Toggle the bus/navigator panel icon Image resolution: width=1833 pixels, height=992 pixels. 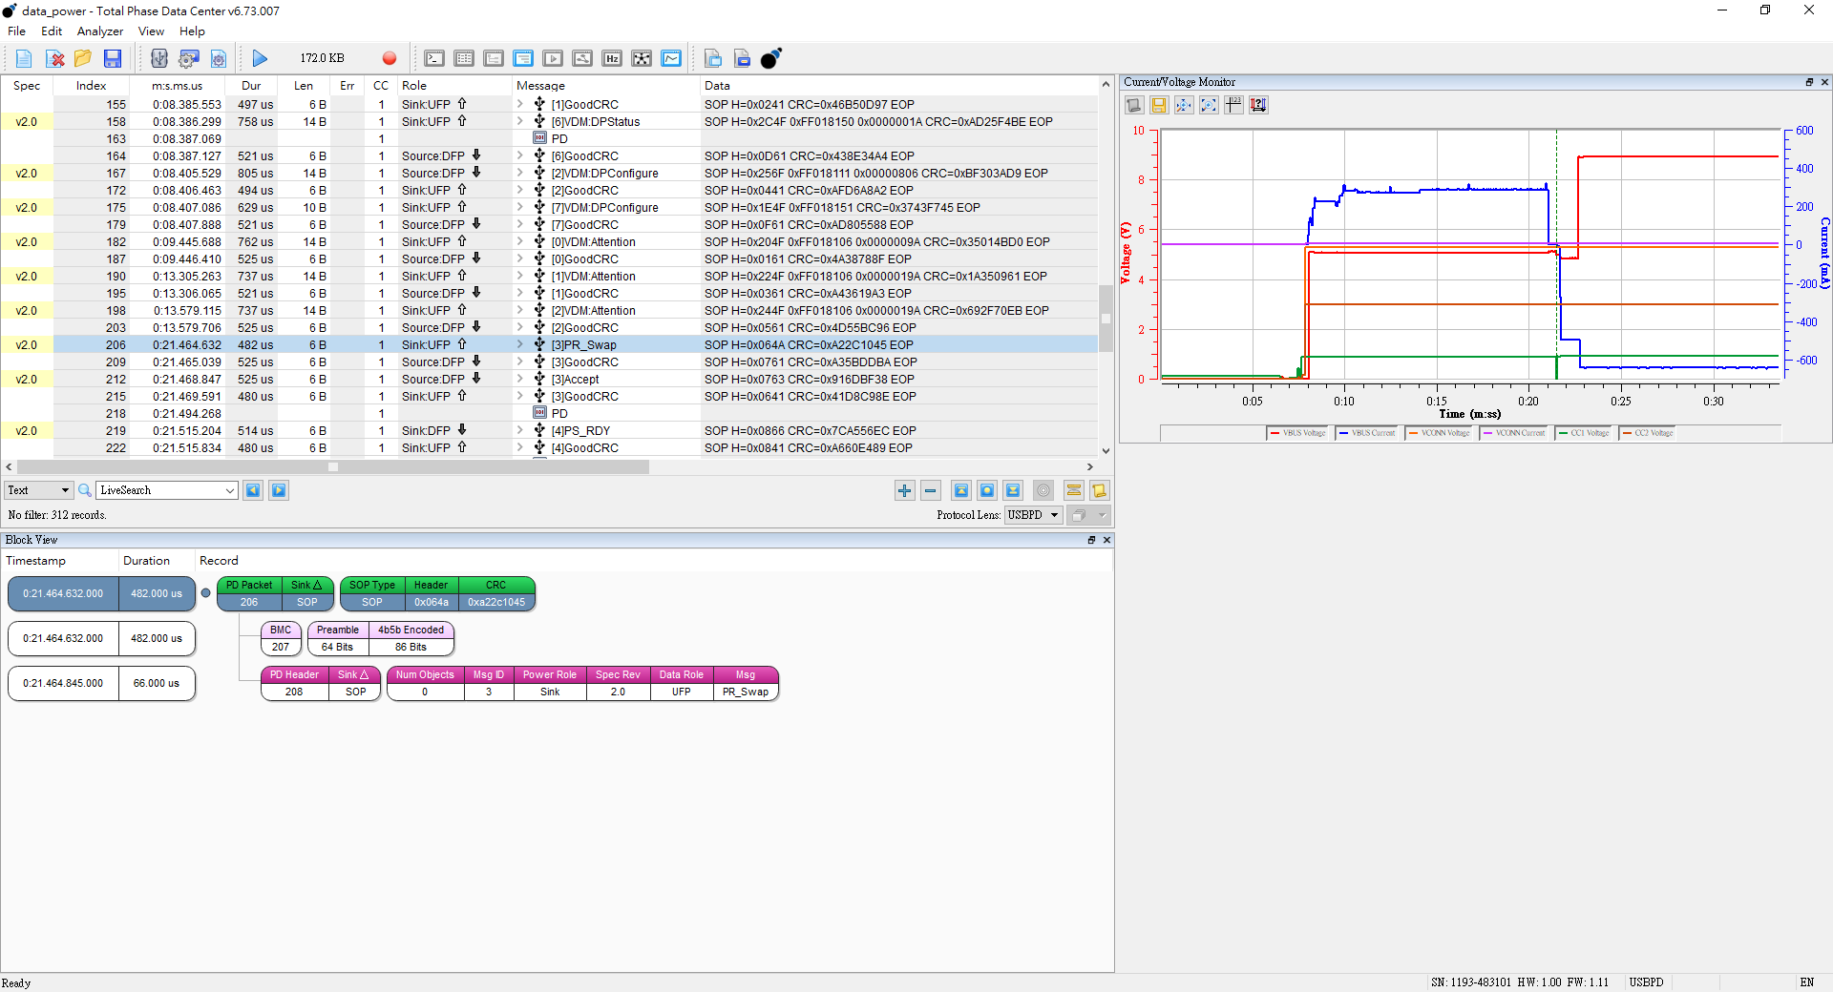tap(582, 59)
